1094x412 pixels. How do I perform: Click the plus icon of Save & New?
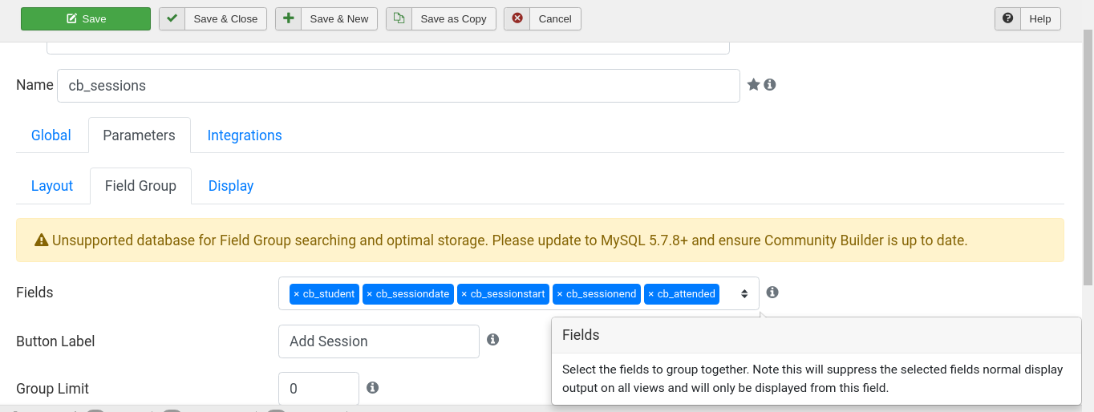[x=289, y=18]
